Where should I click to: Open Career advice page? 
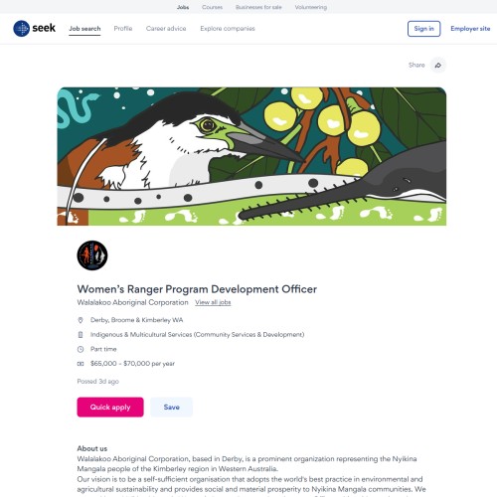click(166, 29)
